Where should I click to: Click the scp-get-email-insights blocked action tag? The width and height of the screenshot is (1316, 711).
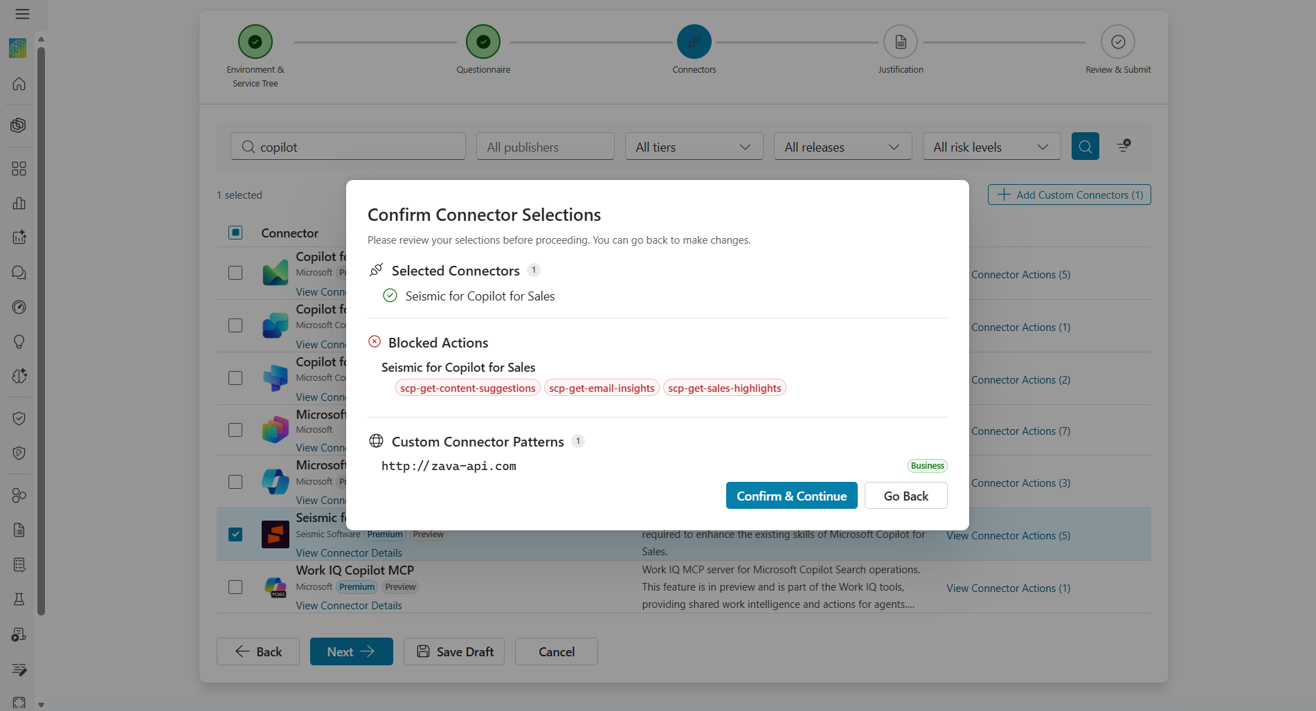pos(602,388)
